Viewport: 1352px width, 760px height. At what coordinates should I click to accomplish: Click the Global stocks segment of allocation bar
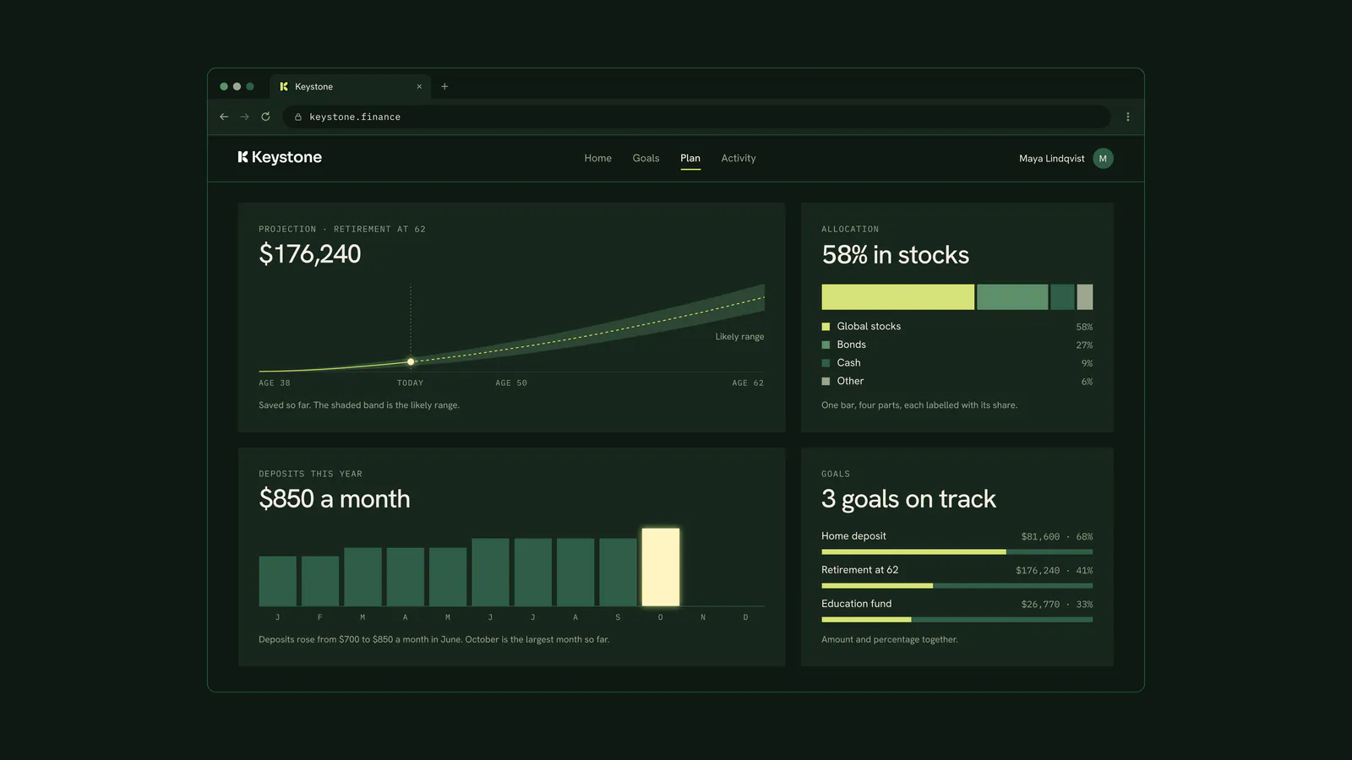tap(898, 297)
